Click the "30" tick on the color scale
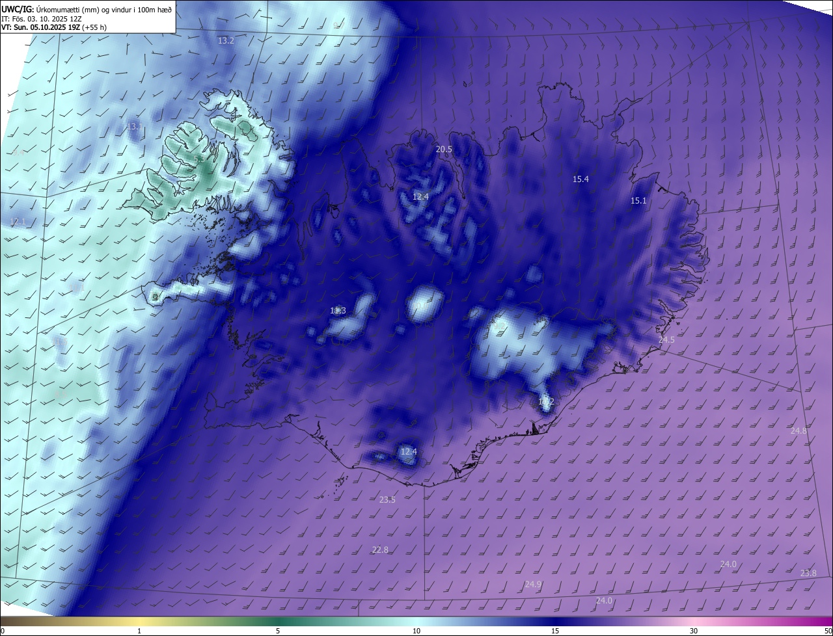 (x=694, y=631)
